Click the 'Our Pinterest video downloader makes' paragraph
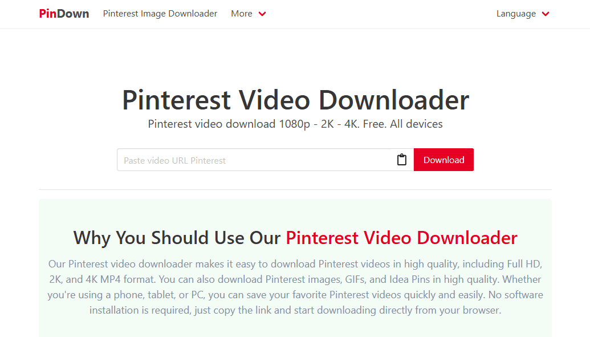The image size is (590, 337). [295, 287]
